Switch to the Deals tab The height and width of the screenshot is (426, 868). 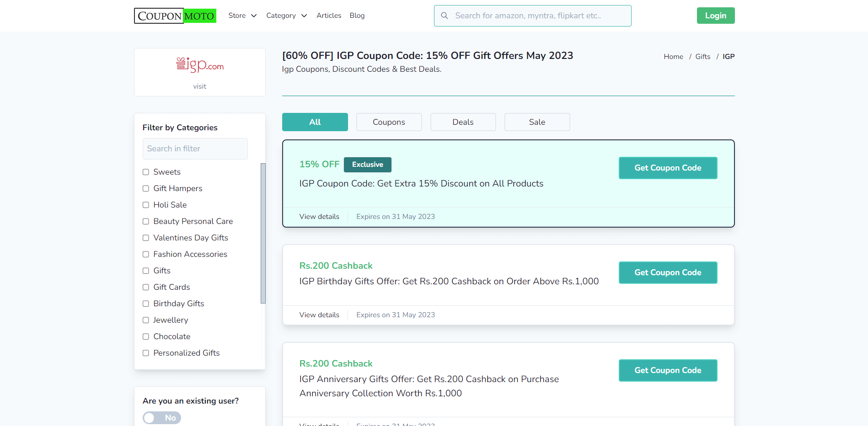coord(463,122)
